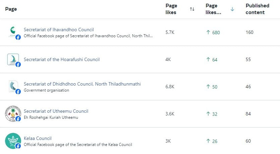Viewport: 280px width, 154px height.
Task: Click the Ihavandhoo Council page logo
Action: point(13,32)
